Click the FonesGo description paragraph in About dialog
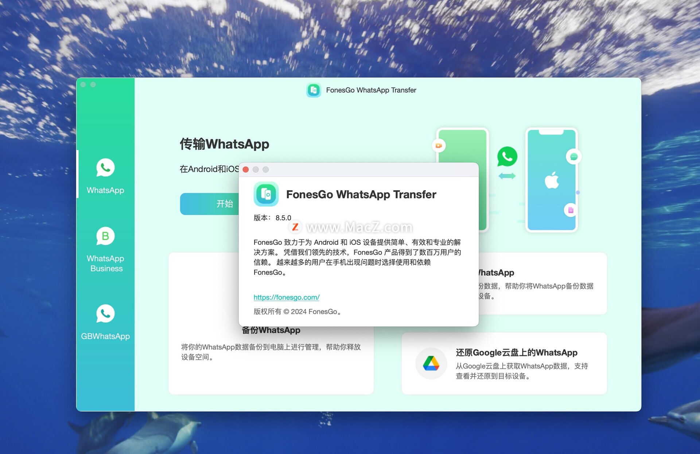This screenshot has width=700, height=454. [357, 257]
